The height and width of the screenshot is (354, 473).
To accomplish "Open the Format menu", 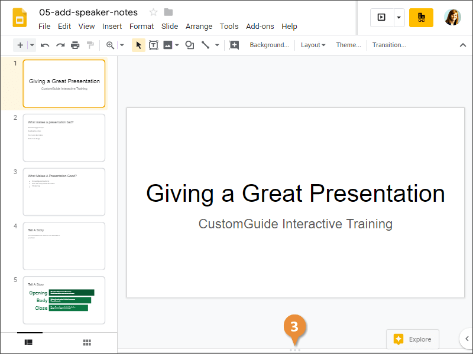I will (141, 27).
